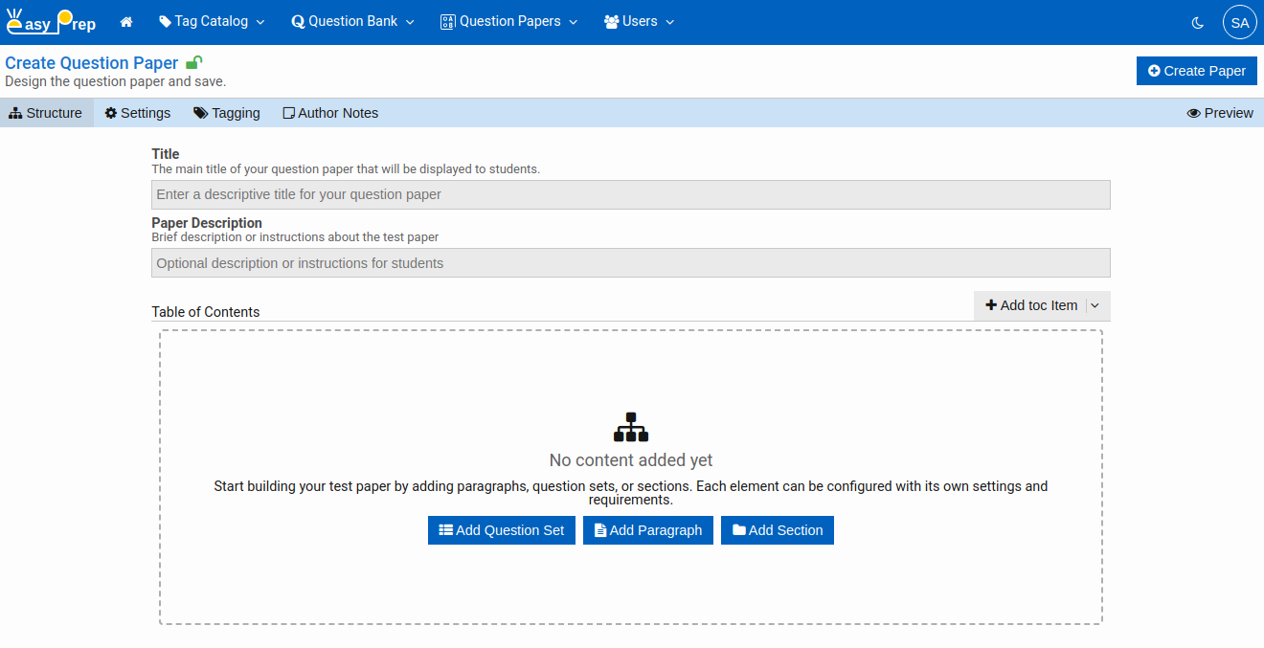Image resolution: width=1264 pixels, height=648 pixels.
Task: Go to home via house icon
Action: tap(126, 22)
